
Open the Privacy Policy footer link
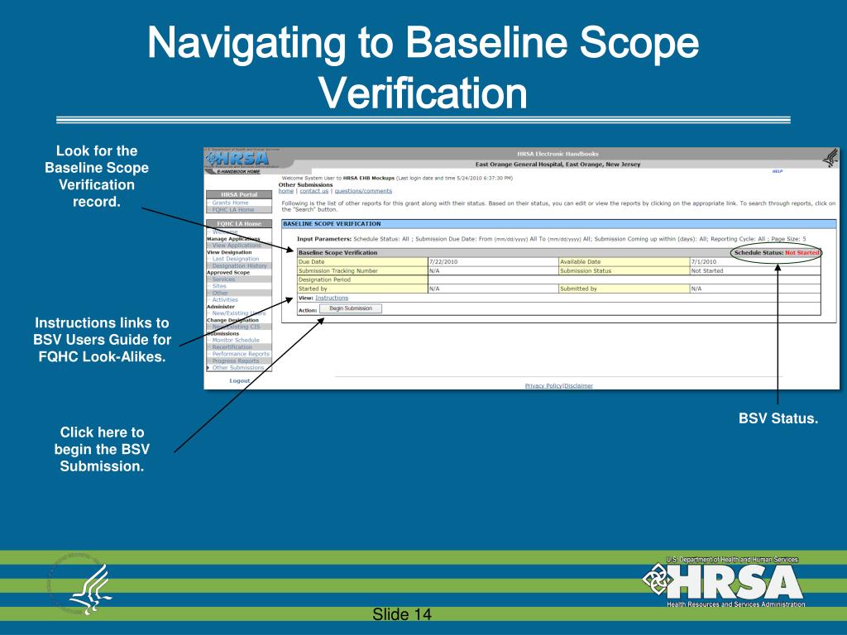click(x=543, y=385)
